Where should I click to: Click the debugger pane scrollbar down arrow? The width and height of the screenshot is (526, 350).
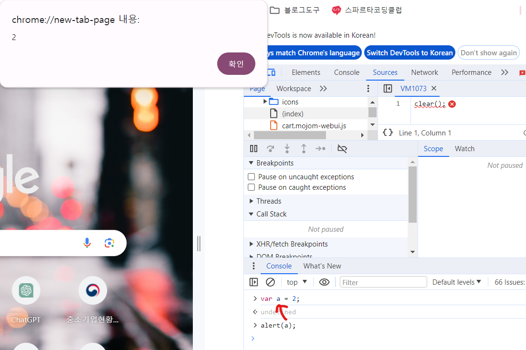point(412,252)
